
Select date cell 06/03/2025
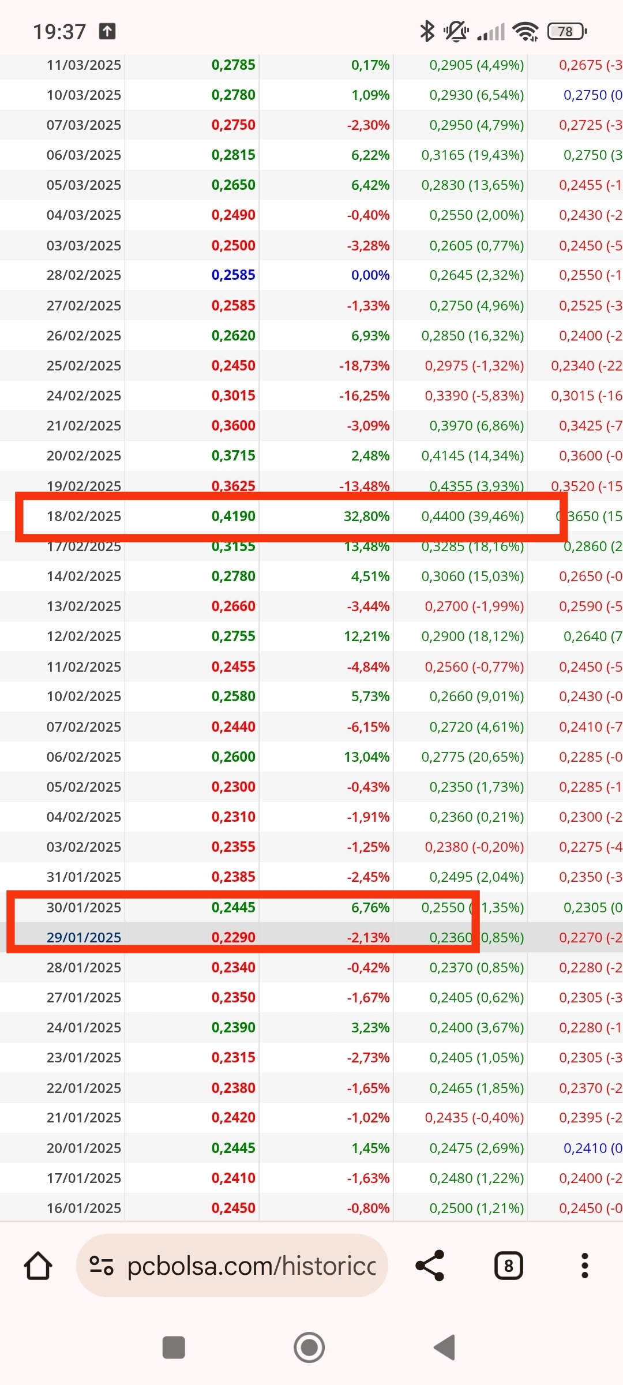click(84, 155)
